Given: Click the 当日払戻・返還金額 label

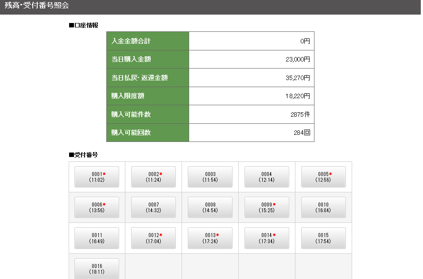Looking at the screenshot, I should [x=147, y=77].
